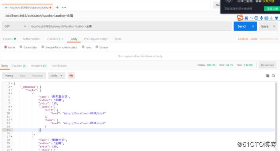Click the yellow link in memory popup
The width and height of the screenshot is (280, 151).
[x=268, y=1]
